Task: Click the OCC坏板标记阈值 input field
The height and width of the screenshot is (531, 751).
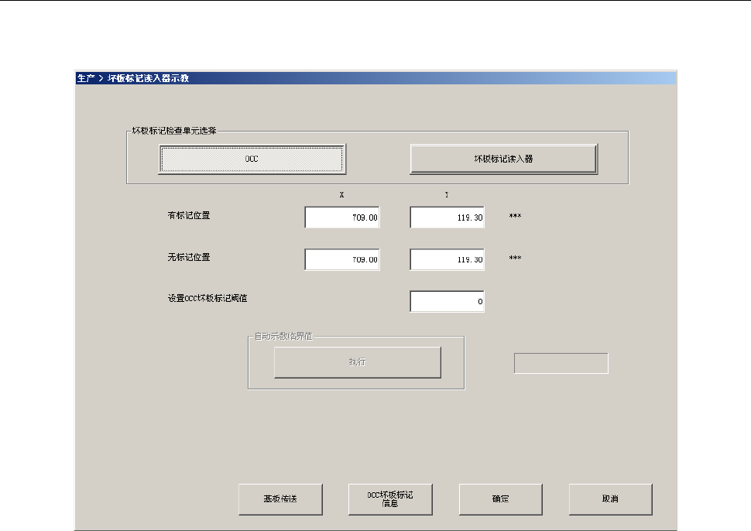Action: (447, 302)
